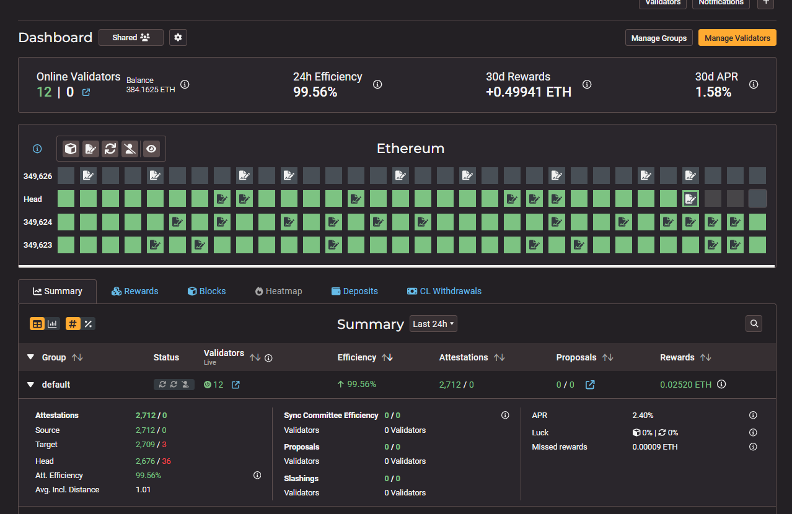Screen dimensions: 792x514
Task: Toggle the eye visibility filter in slot viz
Action: (151, 149)
